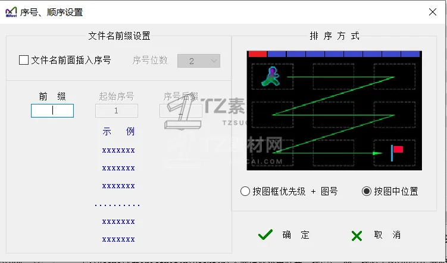Focus the 前缀 prefix input field
This screenshot has width=447, height=263.
click(52, 110)
